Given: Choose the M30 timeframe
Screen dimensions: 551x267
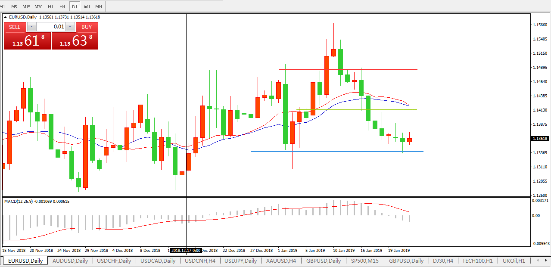Looking at the screenshot, I should coord(39,6).
